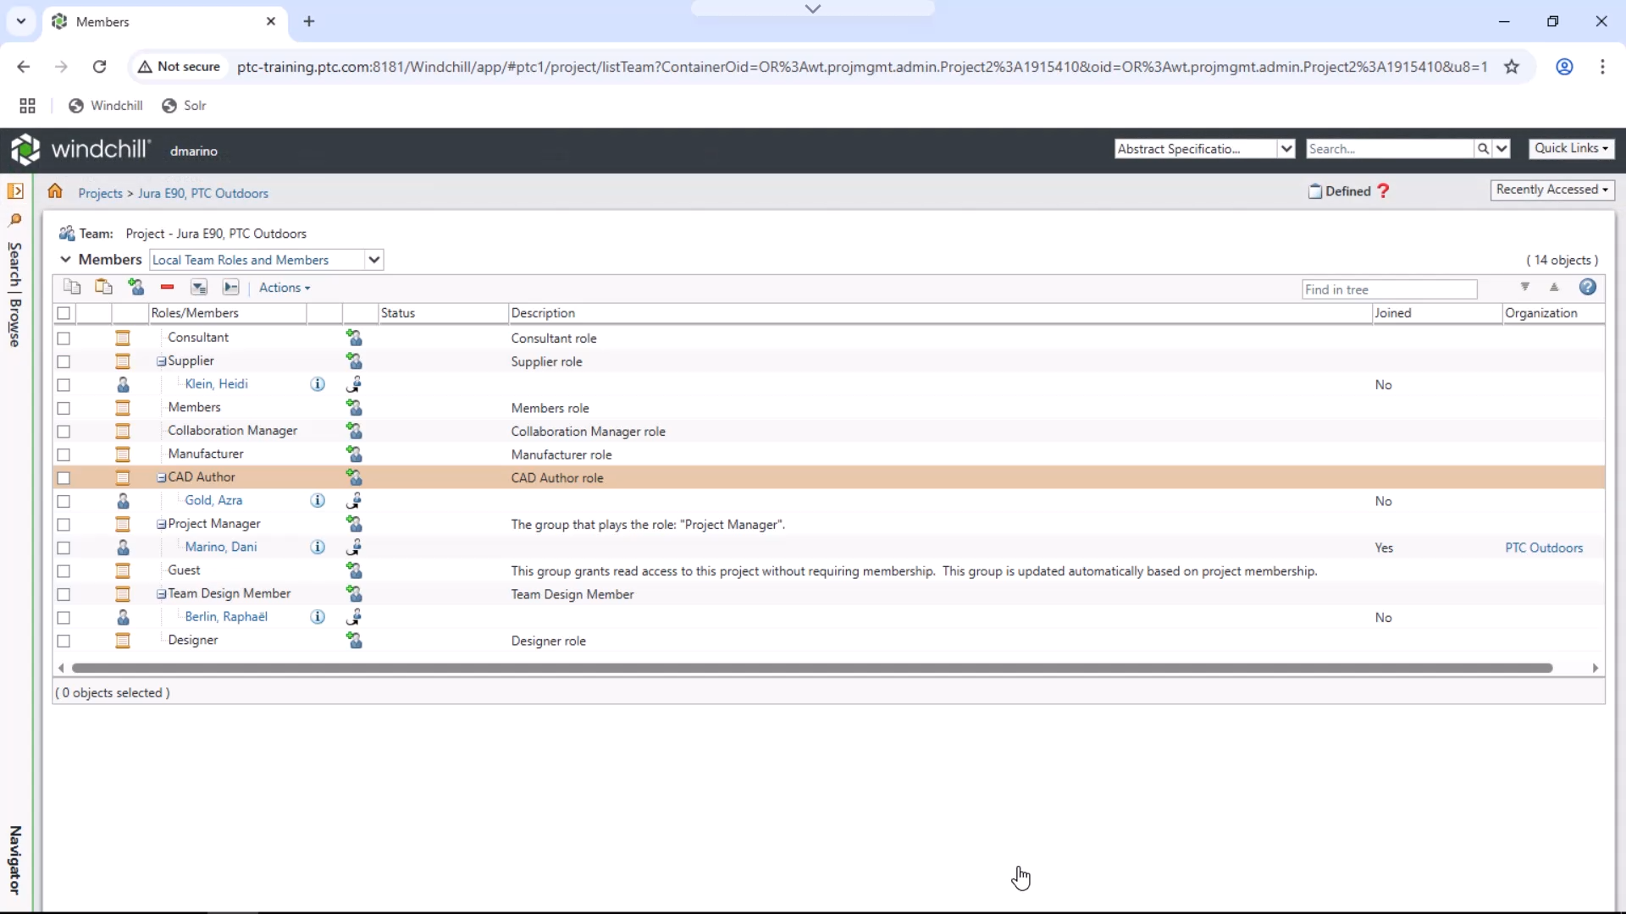Click the horizontal scrollbar under the table
This screenshot has height=914, width=1626.
pyautogui.click(x=811, y=668)
